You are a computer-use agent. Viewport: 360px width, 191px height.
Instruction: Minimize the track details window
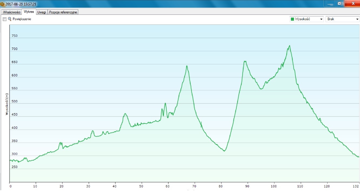330,4
